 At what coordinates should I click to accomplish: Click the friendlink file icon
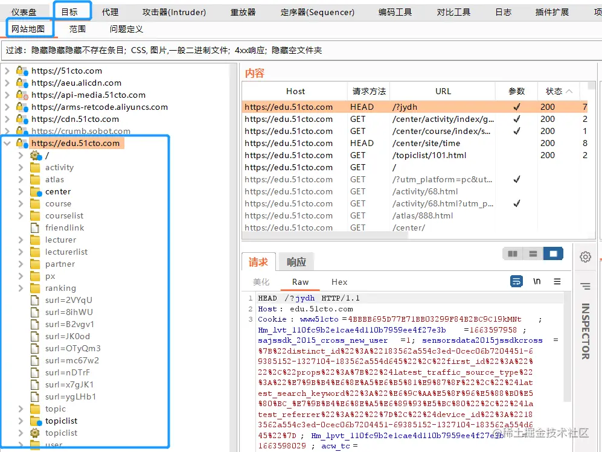pos(35,228)
